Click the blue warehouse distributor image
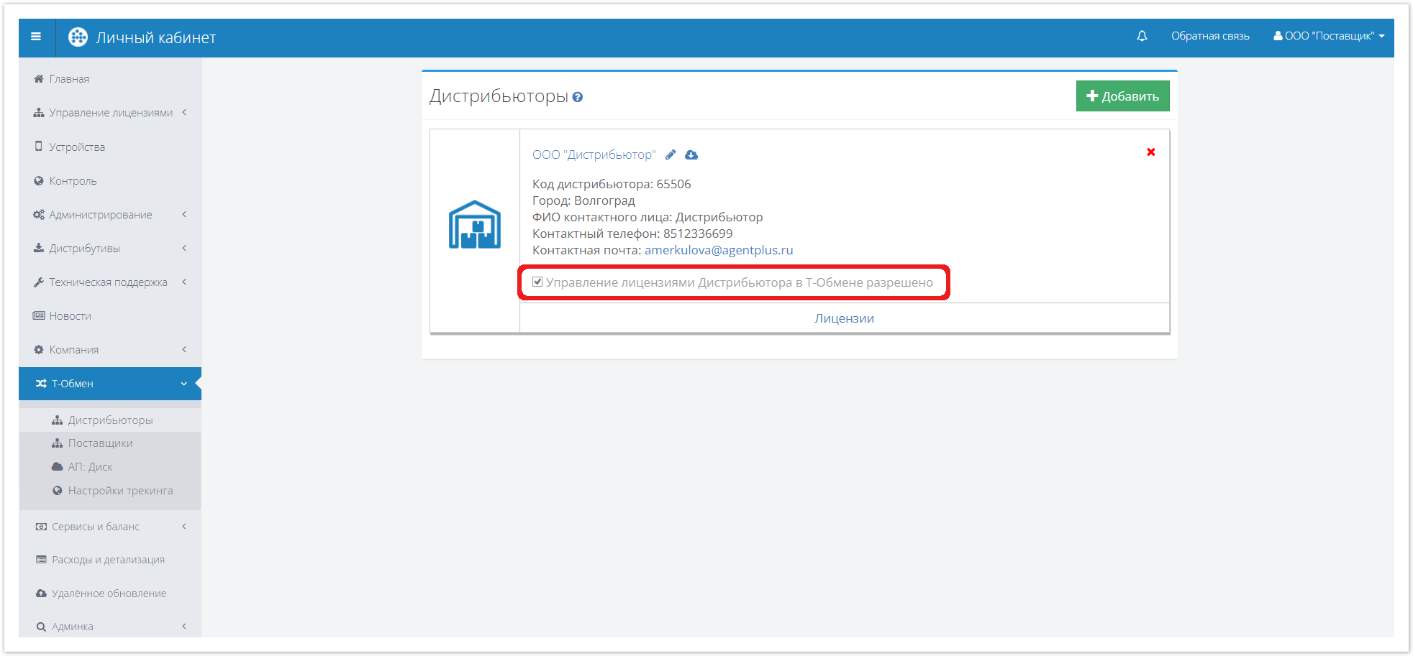The height and width of the screenshot is (656, 1413). point(475,225)
